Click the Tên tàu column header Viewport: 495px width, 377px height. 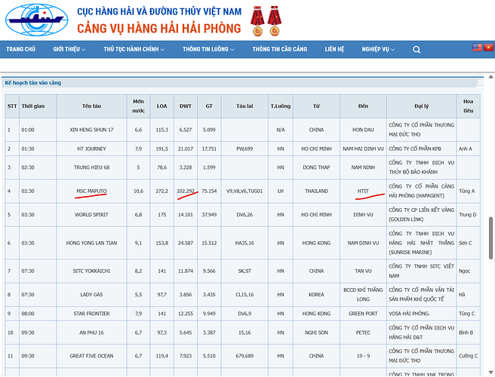pos(91,106)
